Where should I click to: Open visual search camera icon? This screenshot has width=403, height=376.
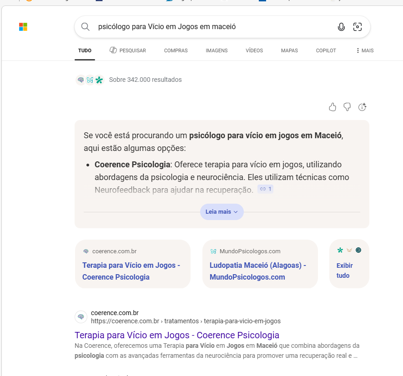[357, 27]
